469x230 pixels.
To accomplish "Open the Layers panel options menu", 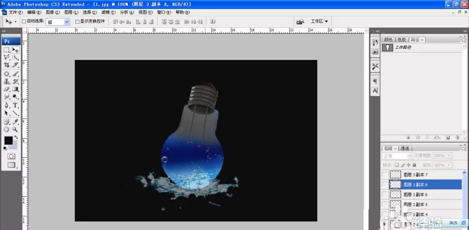I will pyautogui.click(x=464, y=148).
